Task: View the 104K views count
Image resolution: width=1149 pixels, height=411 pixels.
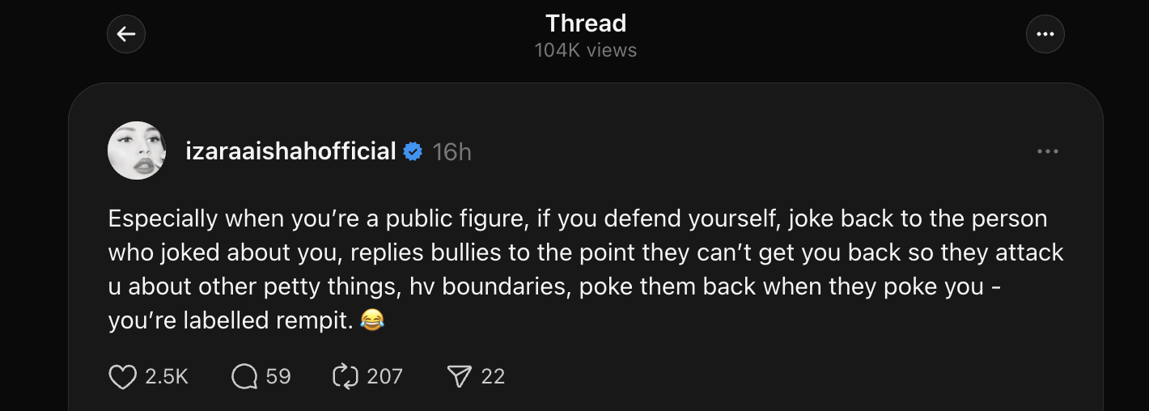Action: tap(585, 50)
